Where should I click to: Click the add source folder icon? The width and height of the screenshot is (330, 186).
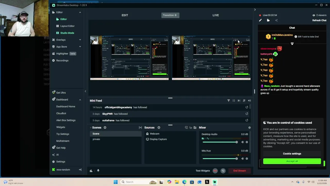click(195, 128)
